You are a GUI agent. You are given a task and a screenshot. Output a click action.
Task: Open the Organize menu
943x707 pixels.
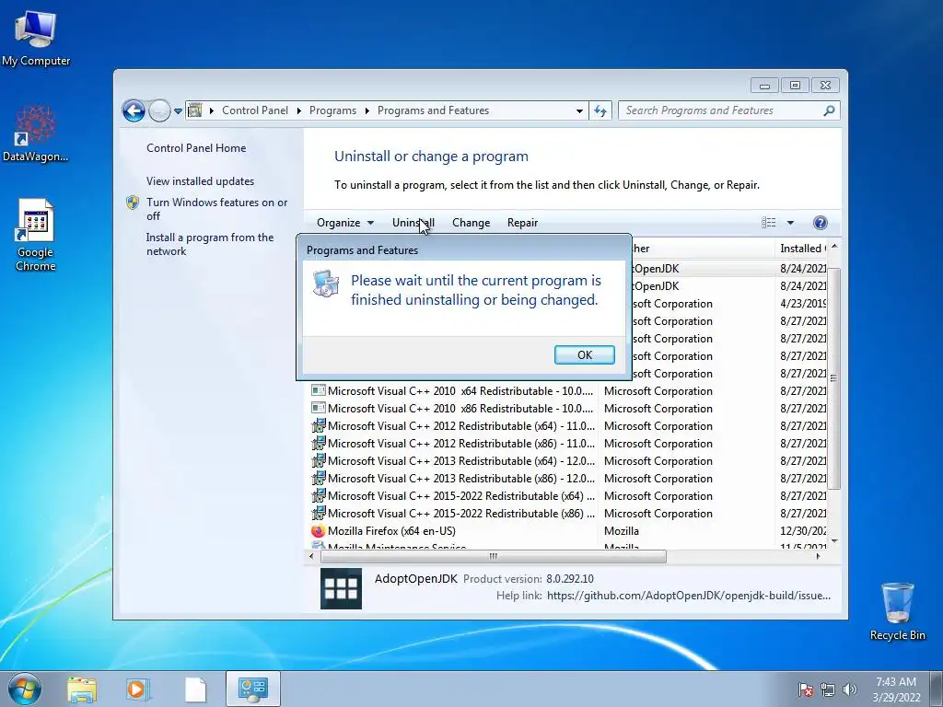pos(345,223)
